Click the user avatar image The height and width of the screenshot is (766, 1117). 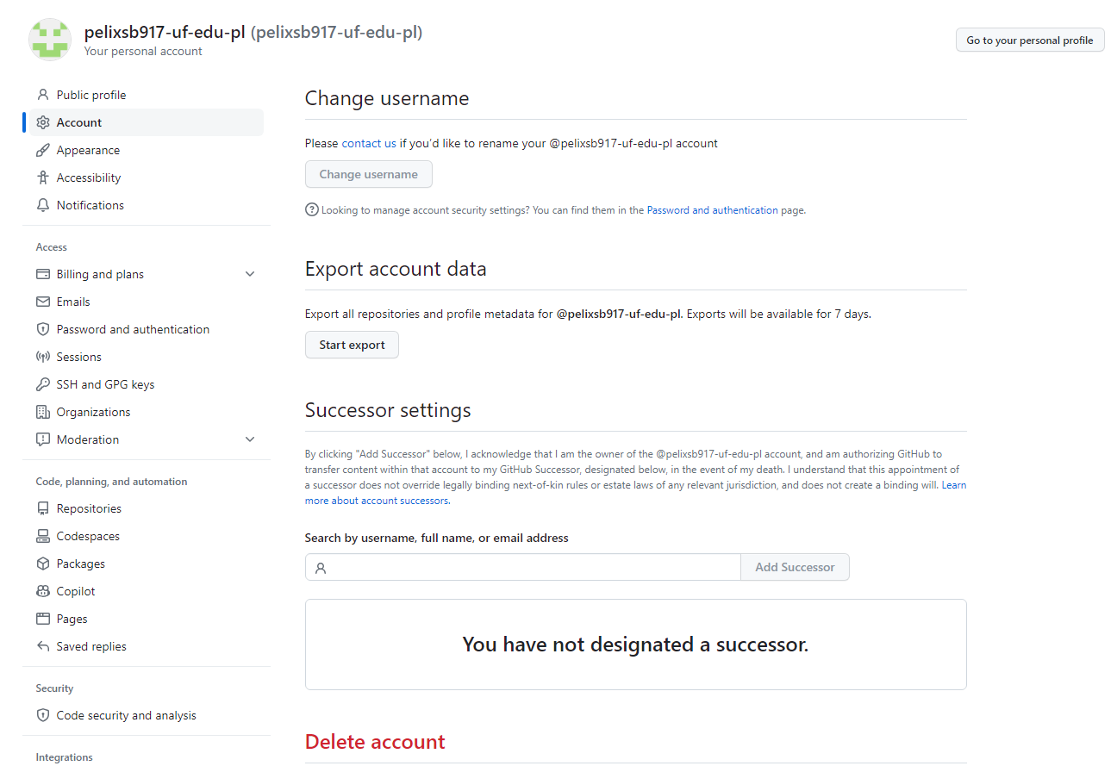click(x=50, y=40)
